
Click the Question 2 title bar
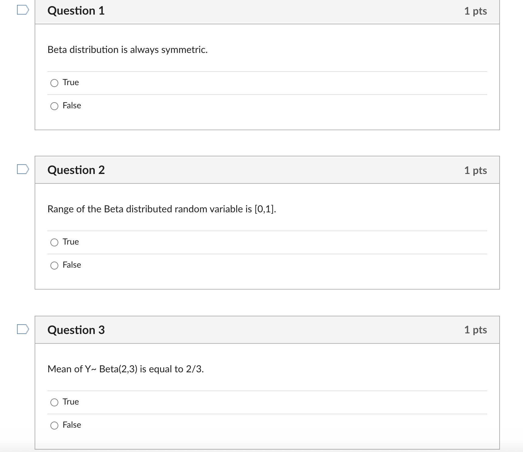(x=76, y=170)
